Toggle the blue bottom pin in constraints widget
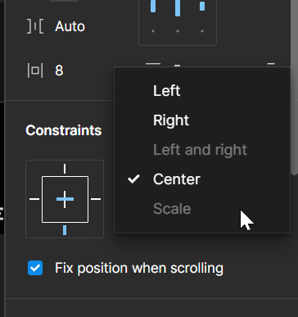Screen dimensions: 298x317 (x=65, y=230)
